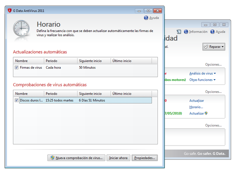Sort updates table by Periodo column header
This screenshot has width=238, height=176.
tap(61, 61)
